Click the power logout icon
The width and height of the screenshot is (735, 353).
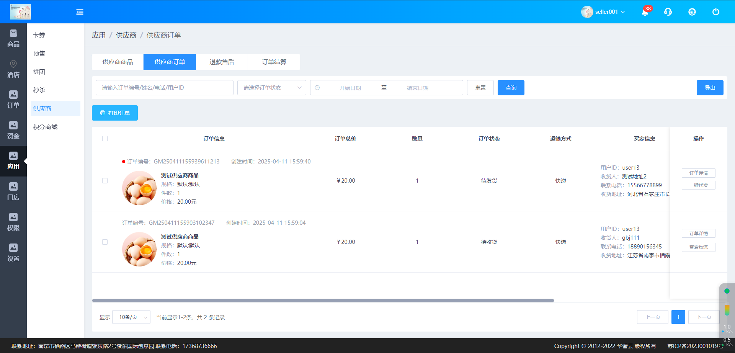(715, 12)
